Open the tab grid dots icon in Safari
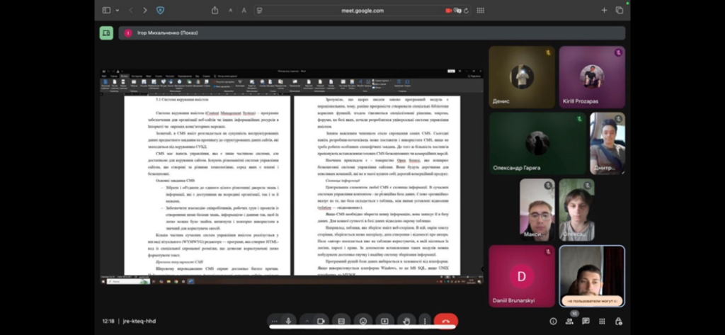The width and height of the screenshot is (725, 335). pos(481,10)
